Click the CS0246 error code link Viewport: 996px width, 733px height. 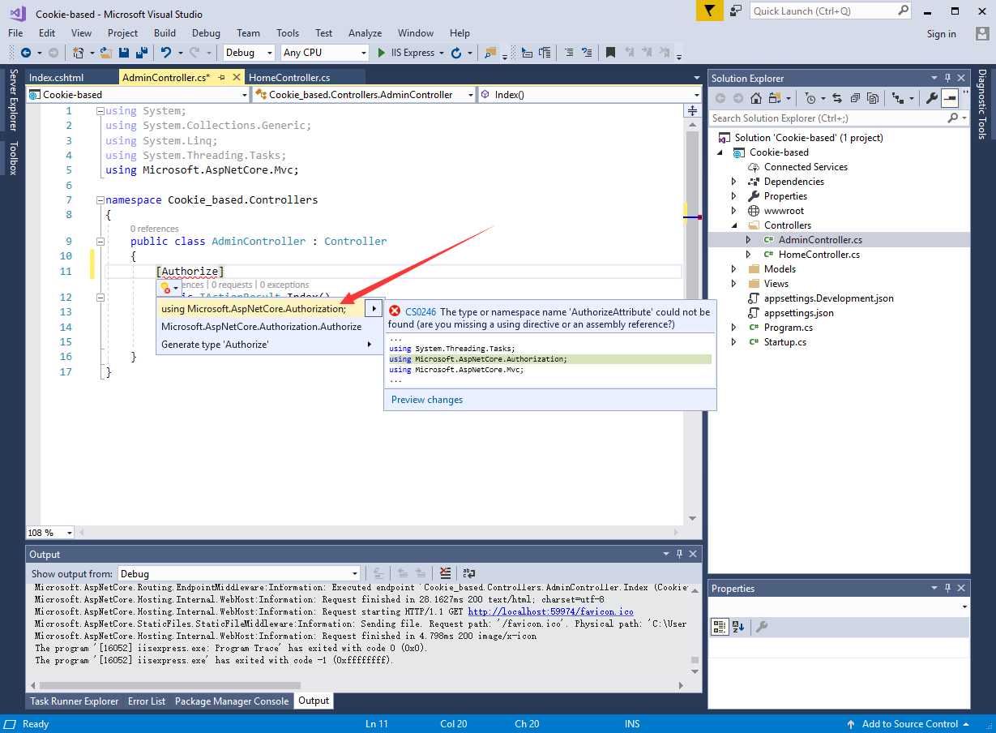421,311
